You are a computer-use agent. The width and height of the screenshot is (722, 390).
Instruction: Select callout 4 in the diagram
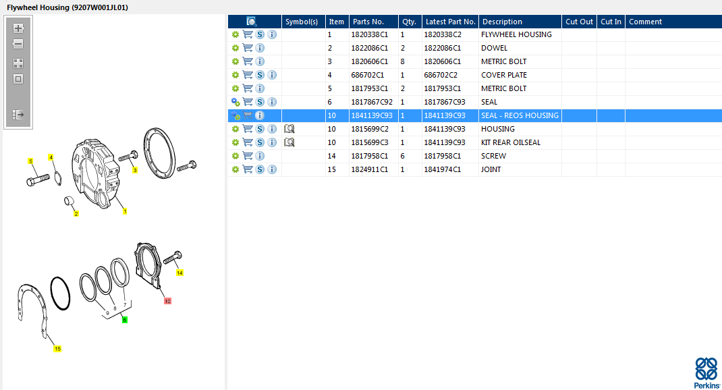click(51, 157)
